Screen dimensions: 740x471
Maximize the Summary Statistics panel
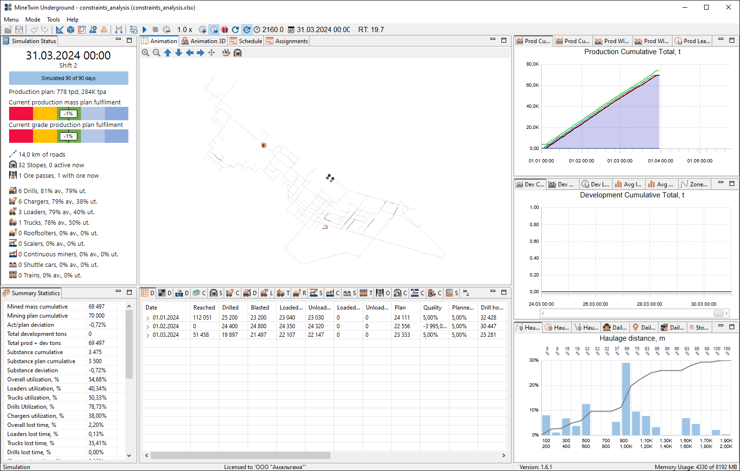129,292
